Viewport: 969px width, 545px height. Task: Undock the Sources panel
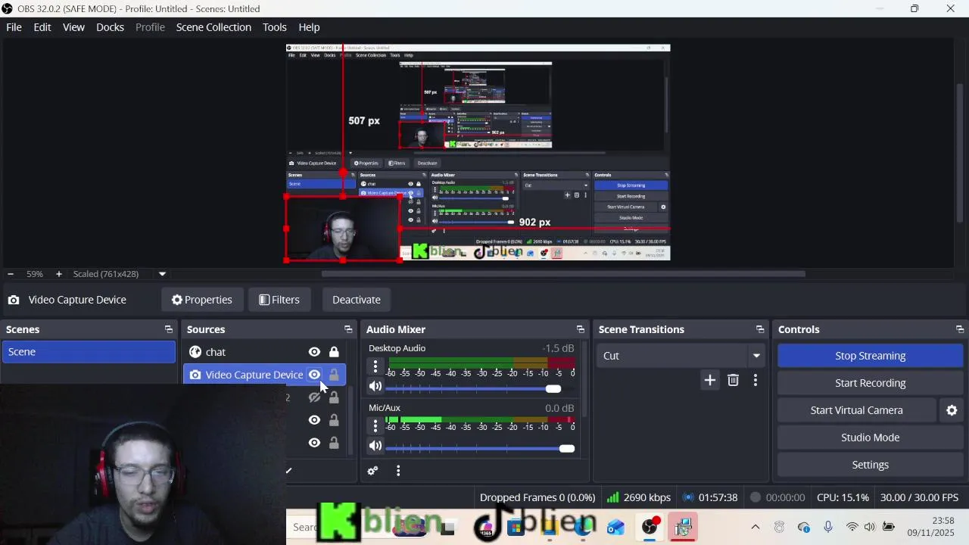tap(348, 329)
